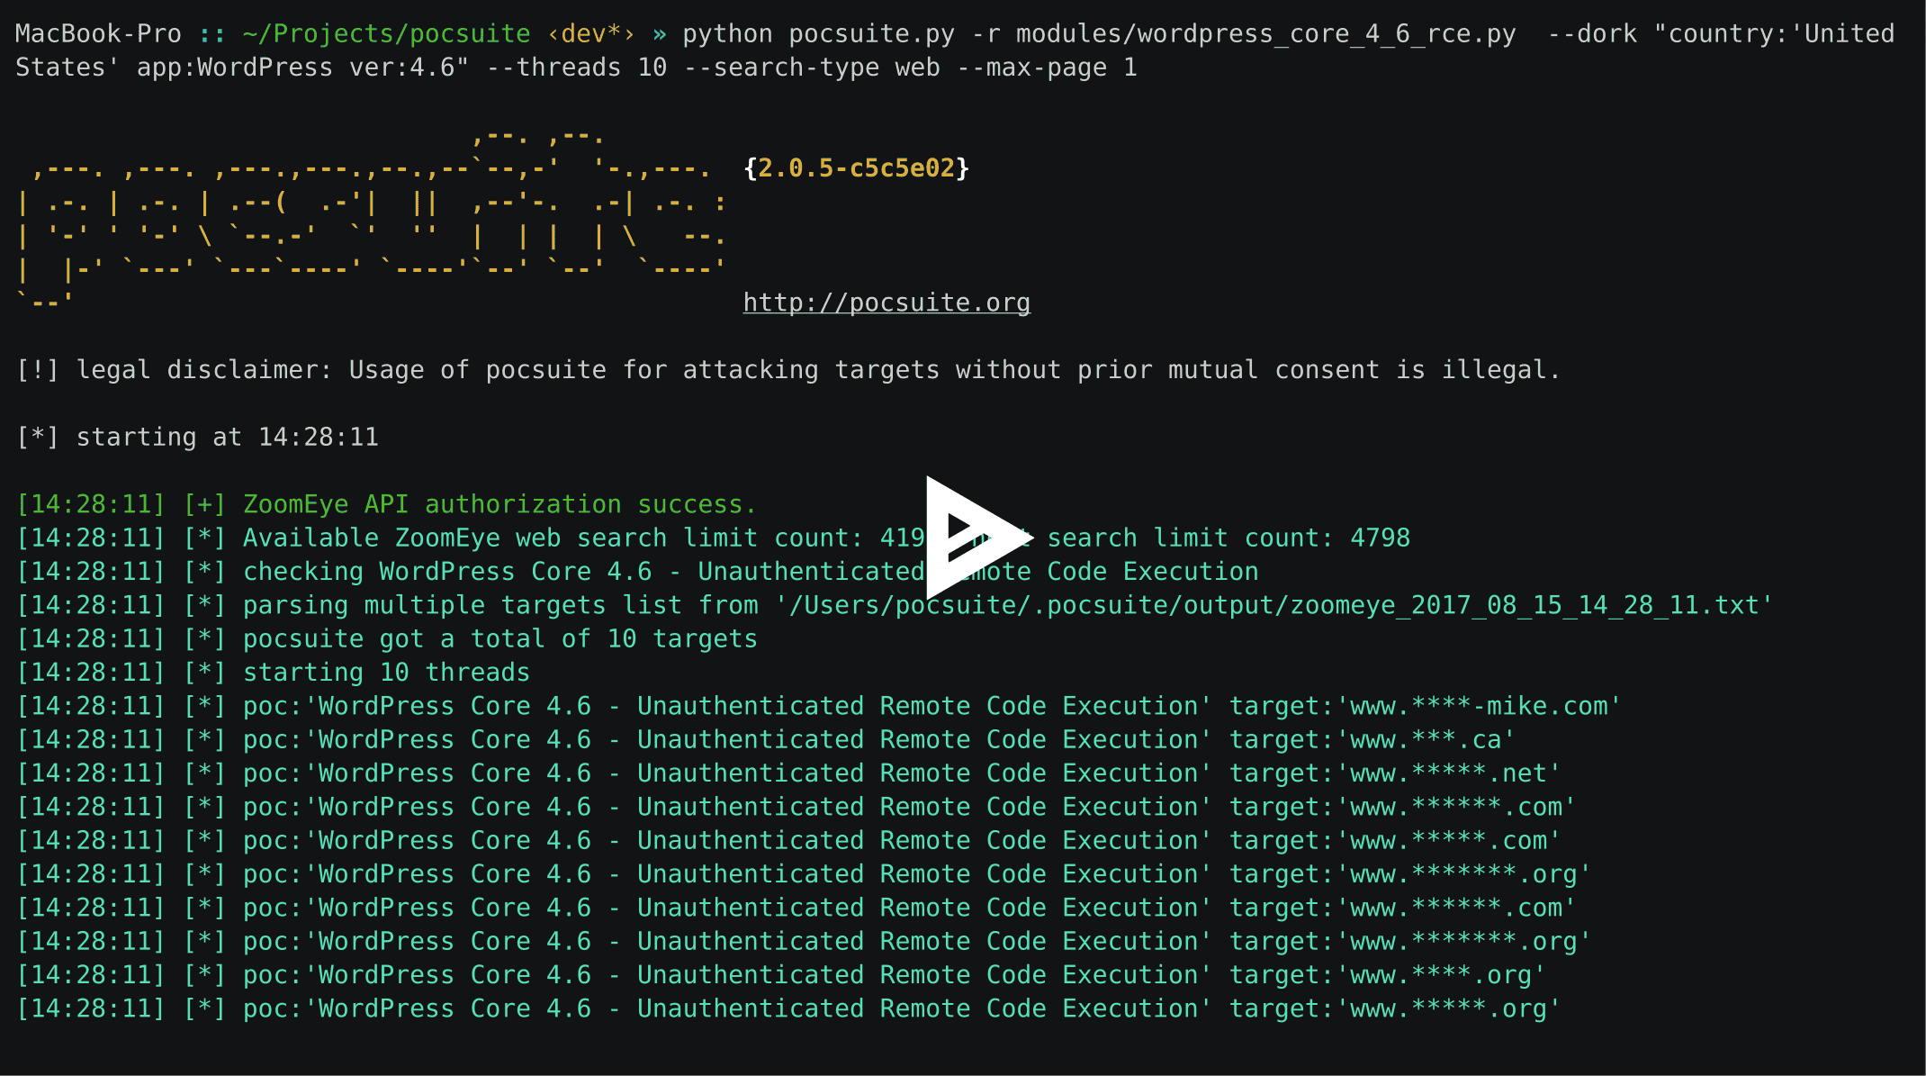Click the asciinema play button overlay
The image size is (1926, 1076).
coord(979,538)
